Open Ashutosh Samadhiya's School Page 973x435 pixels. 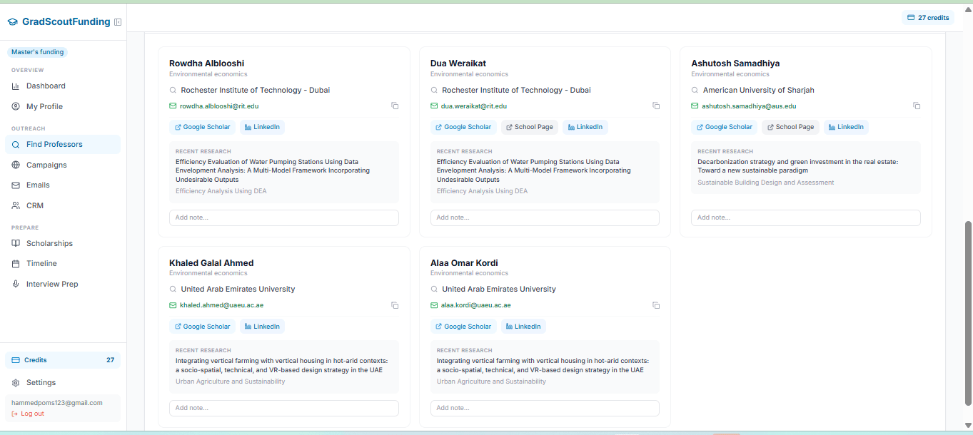point(791,127)
